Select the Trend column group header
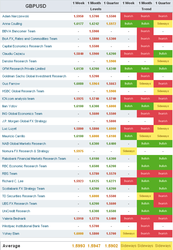The image size is (173, 250). coord(146,9)
